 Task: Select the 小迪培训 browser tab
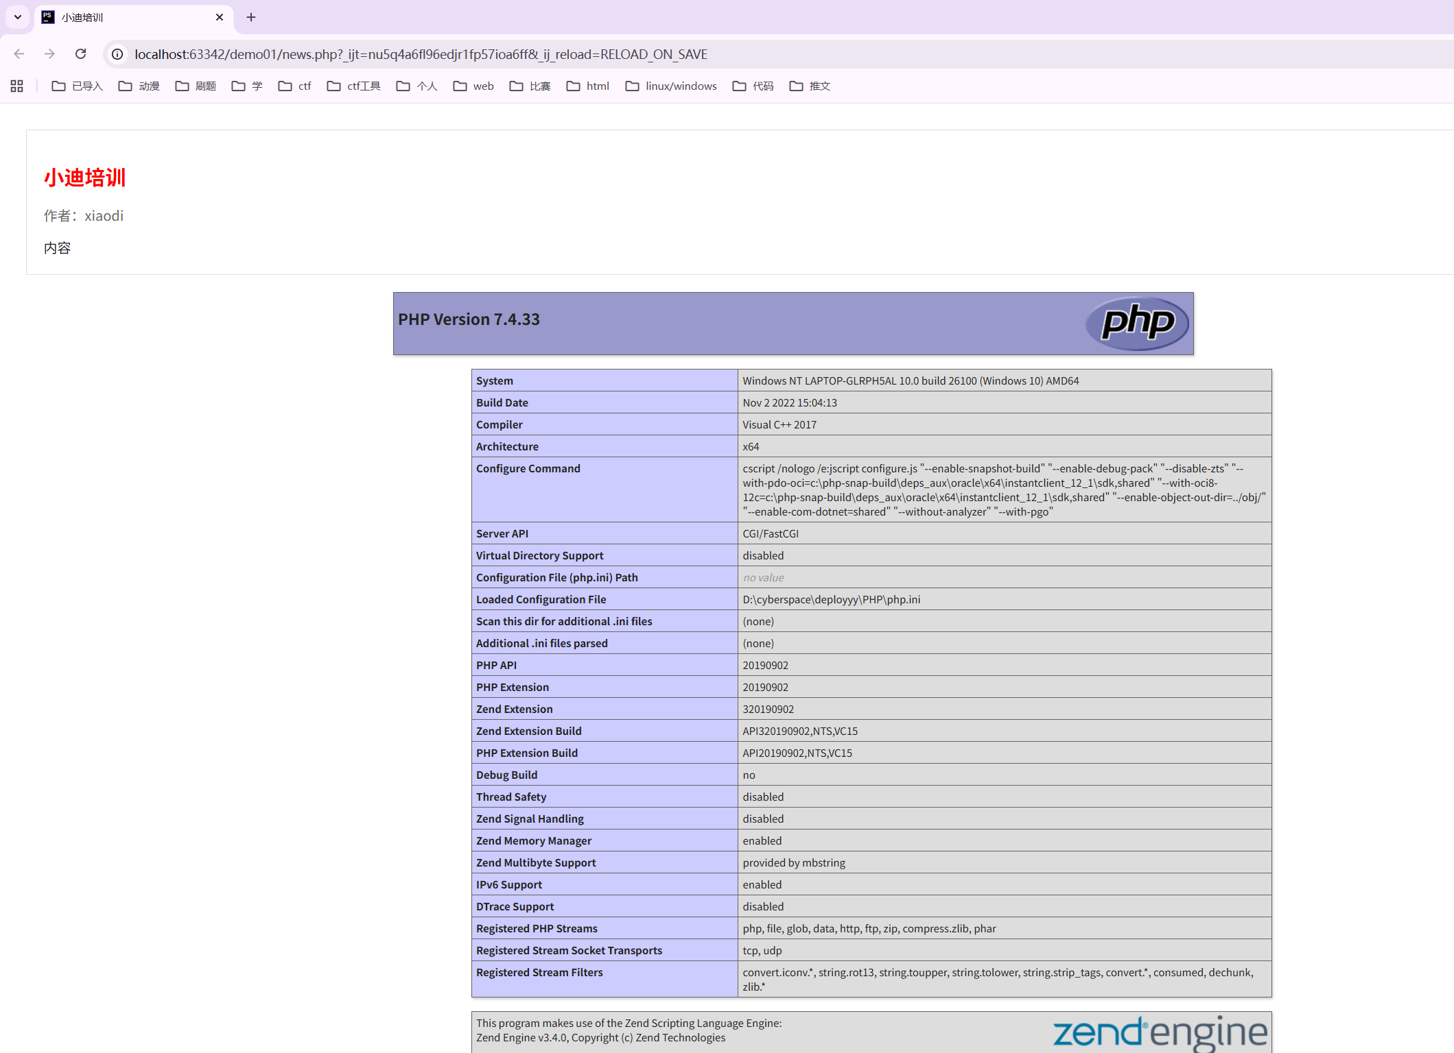point(124,17)
